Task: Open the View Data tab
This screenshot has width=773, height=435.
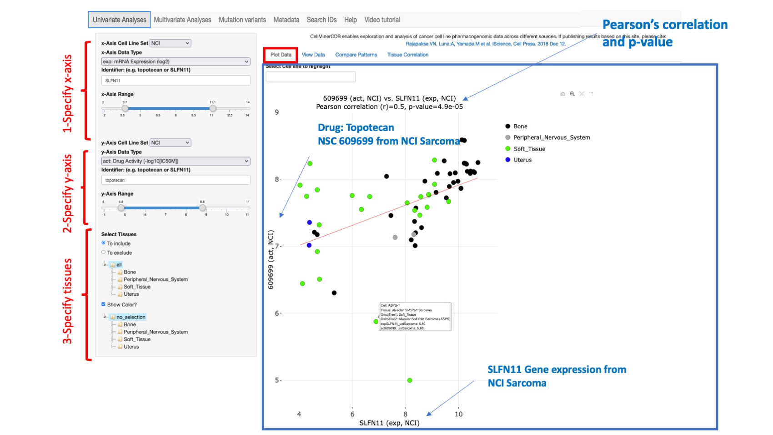Action: (x=313, y=55)
